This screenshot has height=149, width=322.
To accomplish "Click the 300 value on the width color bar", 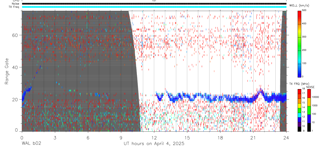I will point(304,37).
